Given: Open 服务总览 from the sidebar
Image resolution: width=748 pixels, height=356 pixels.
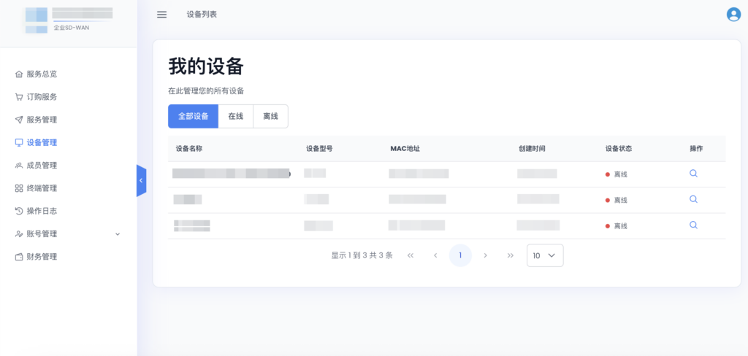Looking at the screenshot, I should [41, 74].
